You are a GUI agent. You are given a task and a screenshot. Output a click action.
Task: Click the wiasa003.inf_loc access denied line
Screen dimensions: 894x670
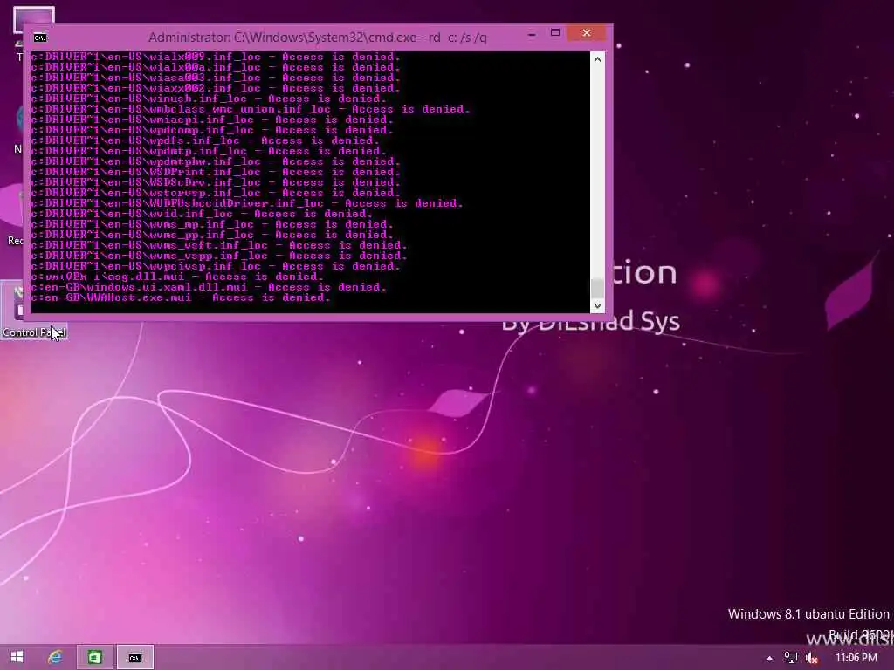click(x=217, y=78)
